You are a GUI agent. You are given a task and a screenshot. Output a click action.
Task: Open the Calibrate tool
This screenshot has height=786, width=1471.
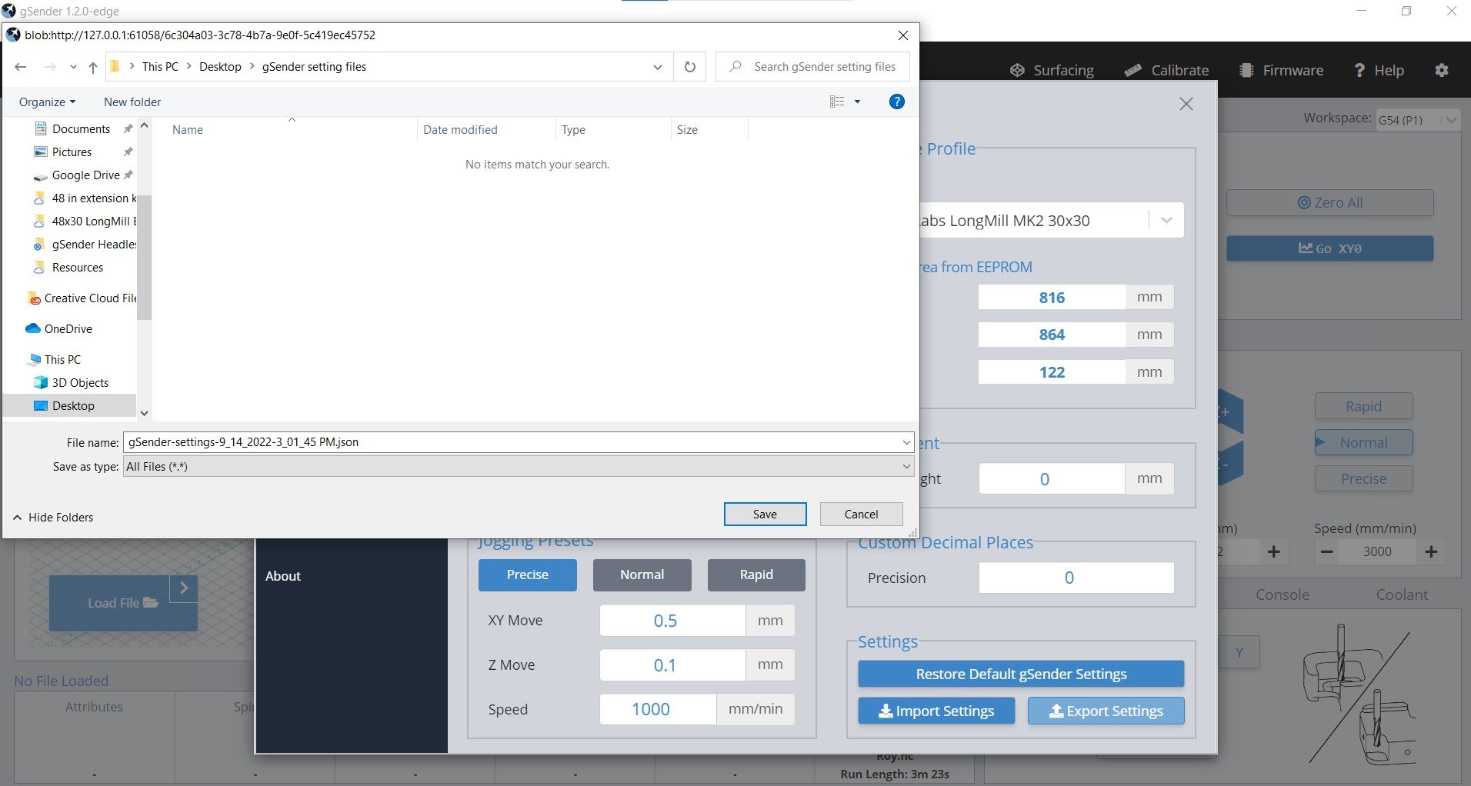[1166, 70]
